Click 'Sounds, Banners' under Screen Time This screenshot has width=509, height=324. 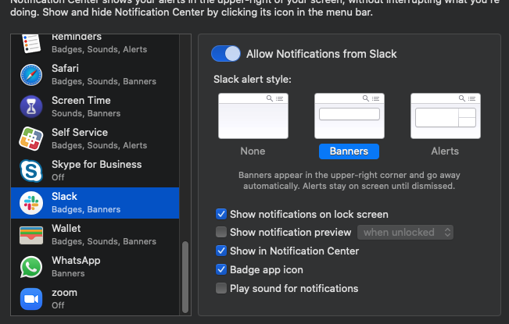pos(86,113)
